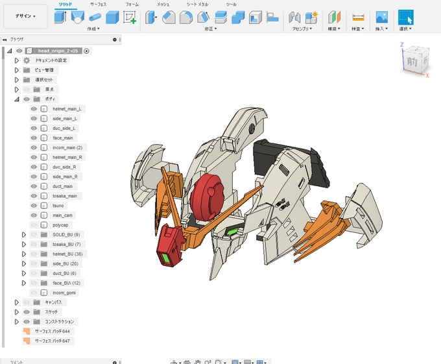The image size is (441, 364).
Task: Open the ツール tab
Action: (231, 5)
